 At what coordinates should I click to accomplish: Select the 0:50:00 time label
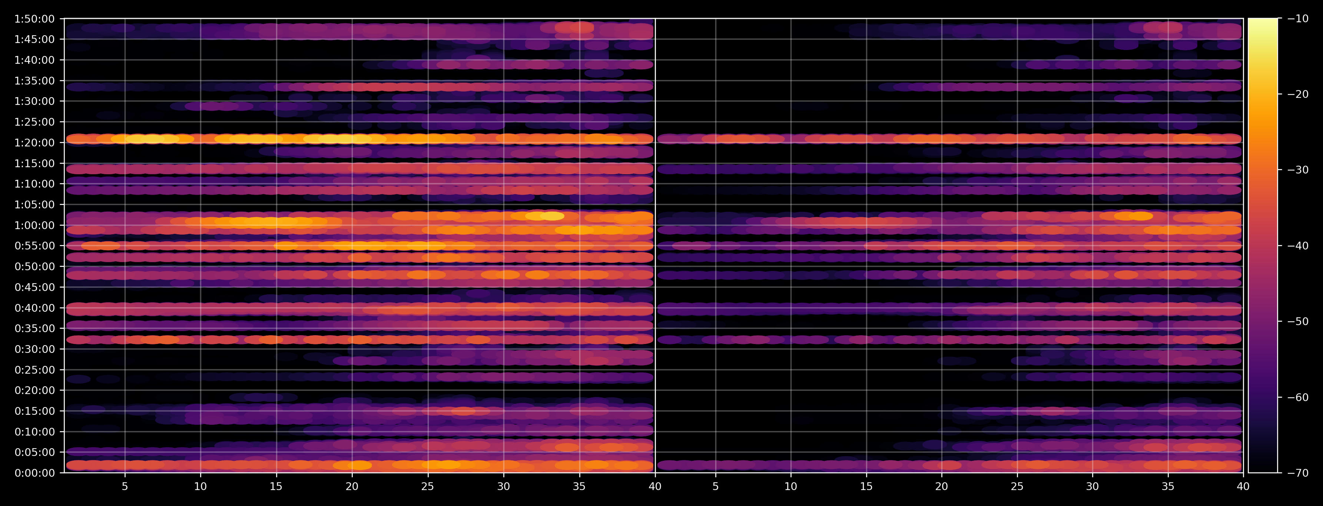tap(34, 266)
